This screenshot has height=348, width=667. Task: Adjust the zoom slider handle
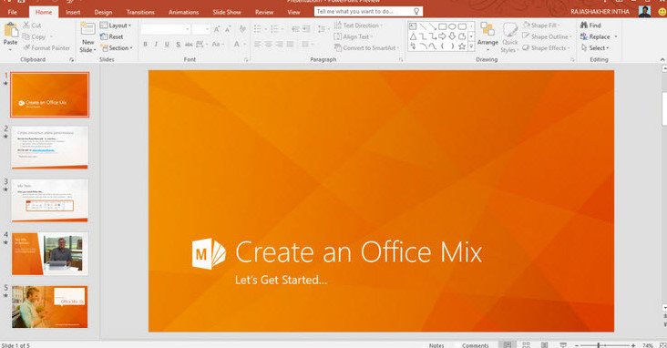click(599, 345)
